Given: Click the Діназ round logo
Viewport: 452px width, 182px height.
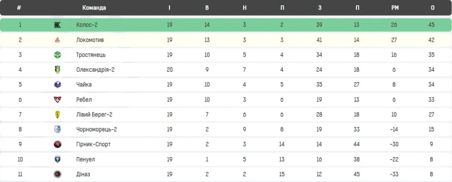Looking at the screenshot, I should (57, 174).
